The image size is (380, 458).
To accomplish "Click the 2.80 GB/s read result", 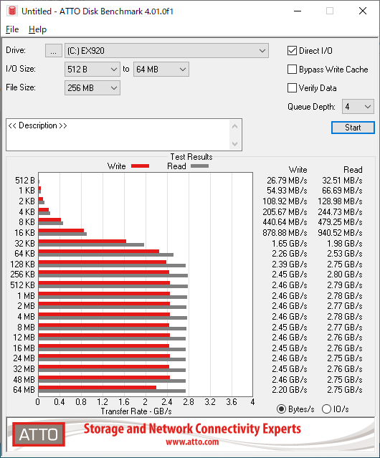I will [x=345, y=275].
